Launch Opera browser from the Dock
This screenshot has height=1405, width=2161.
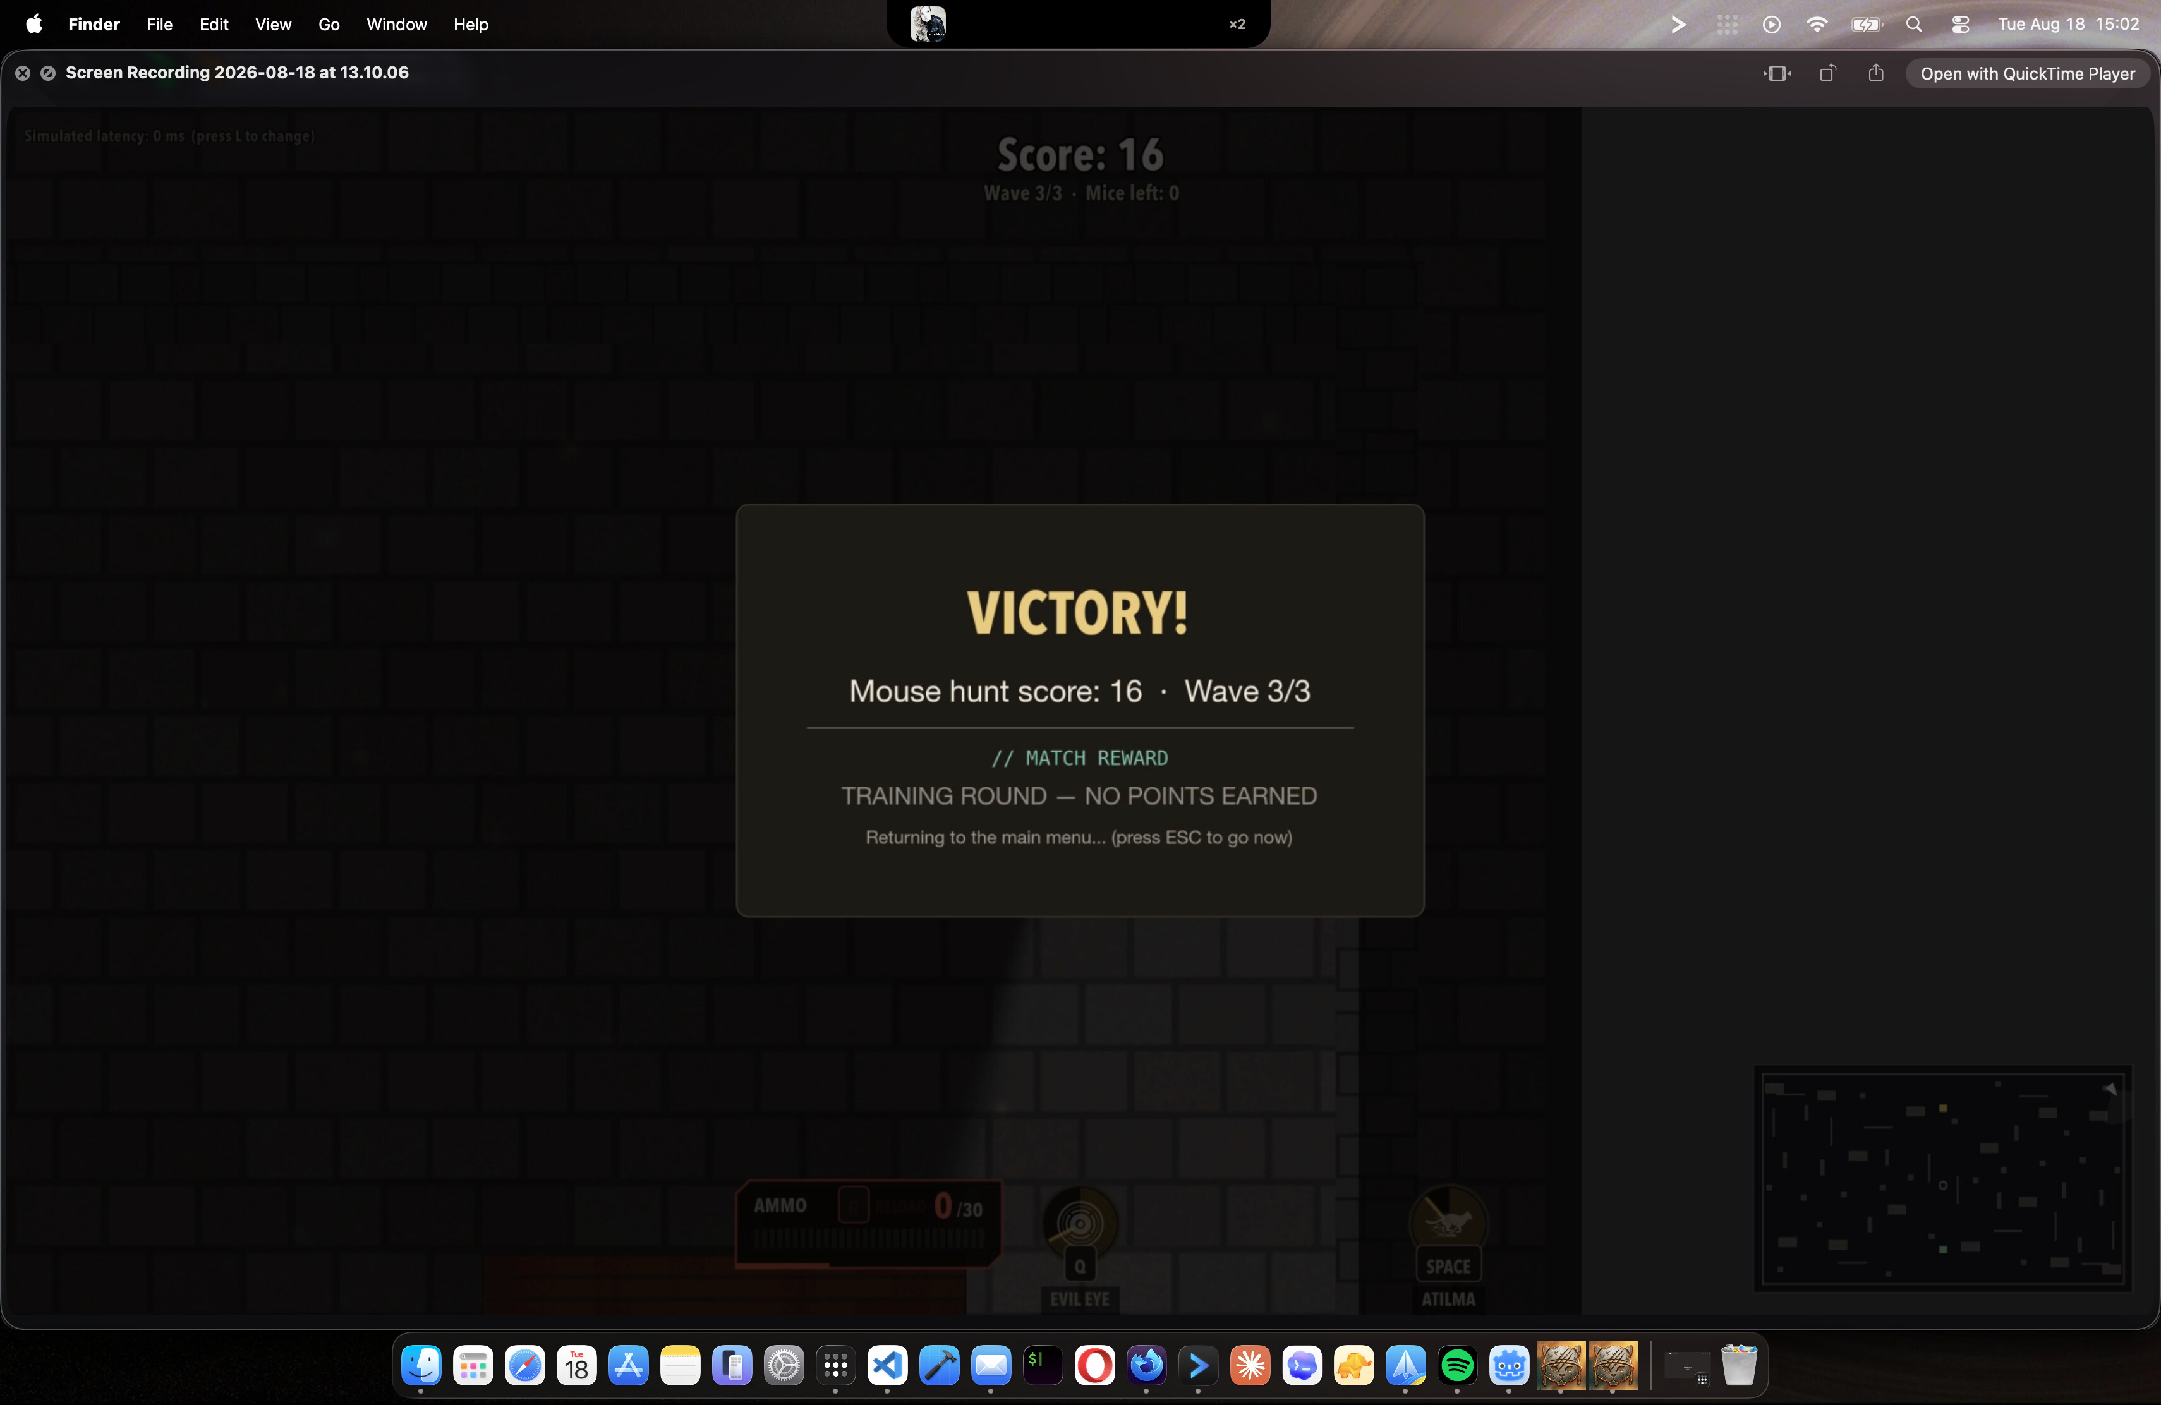coord(1094,1364)
